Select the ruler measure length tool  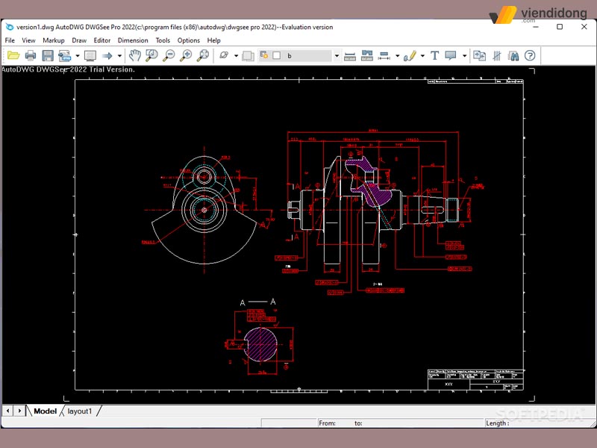click(x=349, y=55)
